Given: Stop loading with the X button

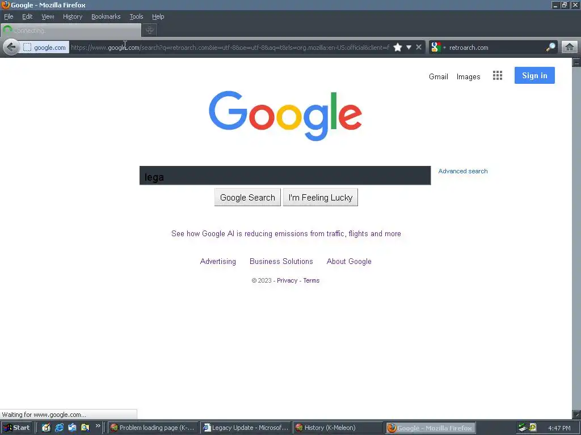Looking at the screenshot, I should (x=419, y=48).
